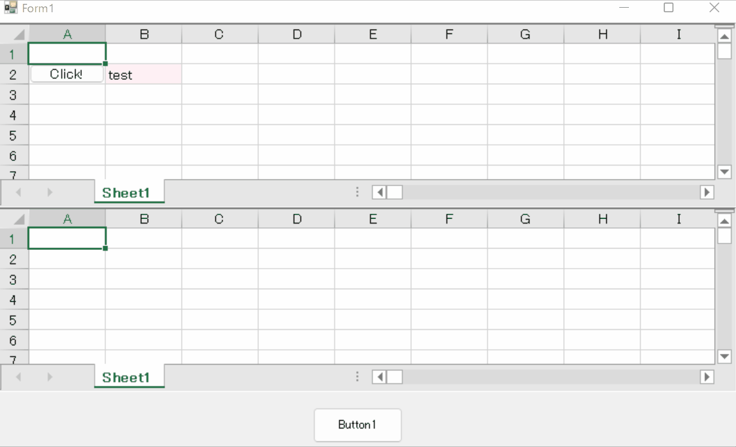This screenshot has width=736, height=447.
Task: Click down arrow of upper sheet's vertical scrollbar
Action: tap(724, 172)
